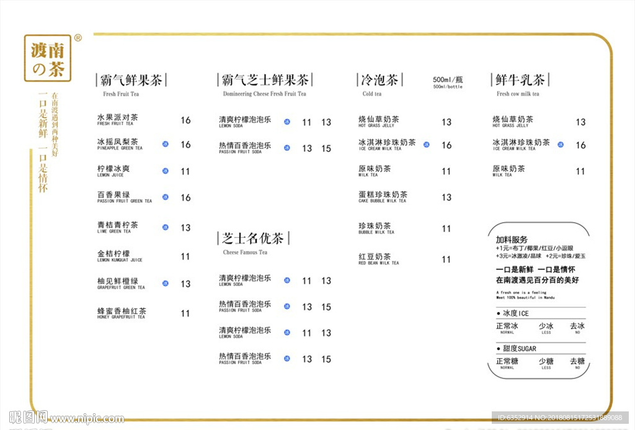Screen dimensions: 635x430
Task: Select the ice icon next to 柠檬冰爽
Action: click(x=164, y=171)
